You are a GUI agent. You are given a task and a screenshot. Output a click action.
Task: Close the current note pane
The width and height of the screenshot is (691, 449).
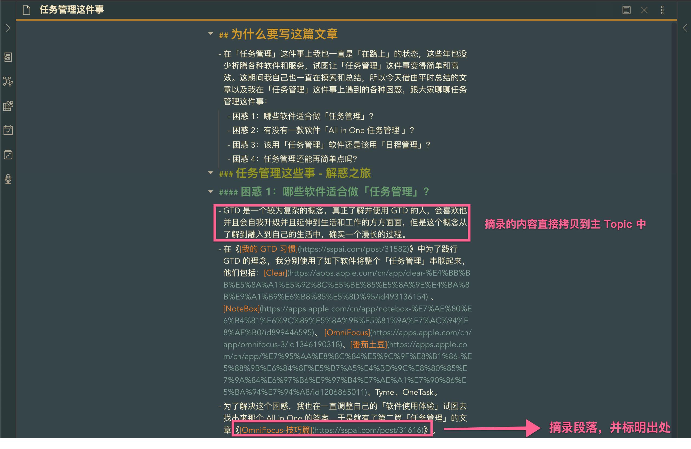pos(644,10)
